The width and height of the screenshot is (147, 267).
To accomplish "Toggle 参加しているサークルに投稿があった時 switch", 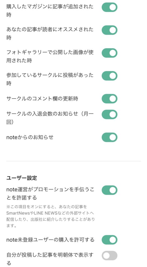I will point(110,76).
